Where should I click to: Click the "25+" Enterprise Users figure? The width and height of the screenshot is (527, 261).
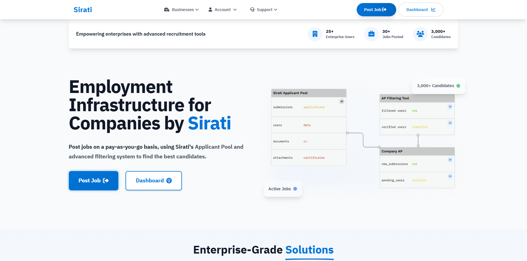330,31
